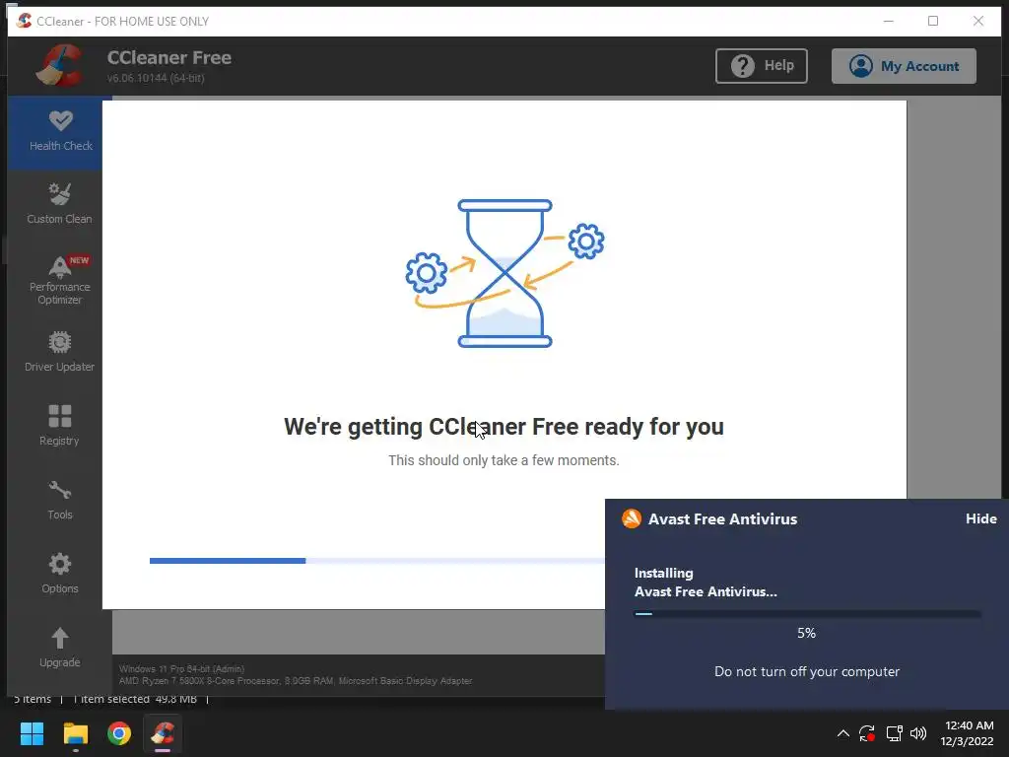This screenshot has width=1009, height=757.
Task: Open Custom Clean in the sidebar
Action: [x=59, y=203]
